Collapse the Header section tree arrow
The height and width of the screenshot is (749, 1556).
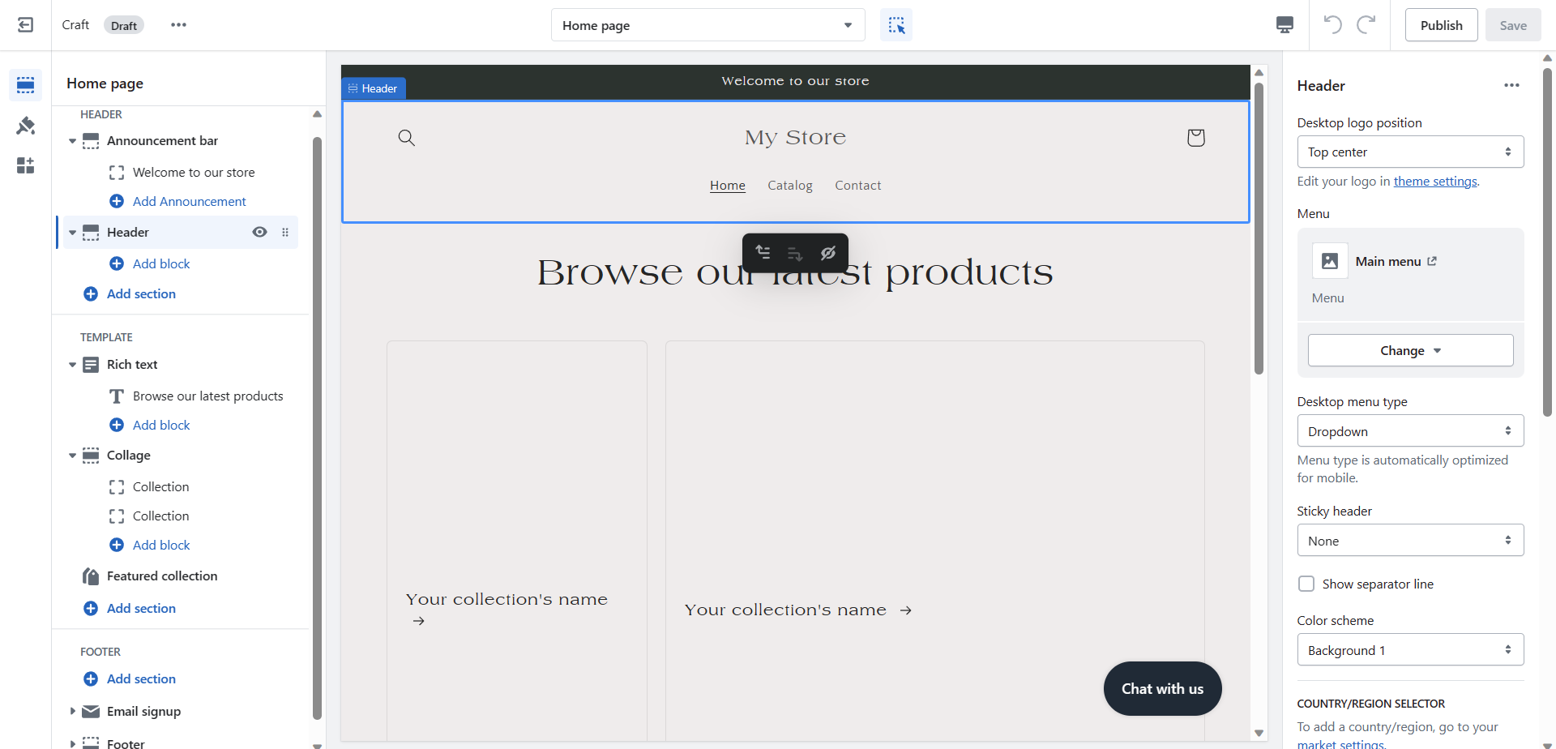(x=72, y=233)
